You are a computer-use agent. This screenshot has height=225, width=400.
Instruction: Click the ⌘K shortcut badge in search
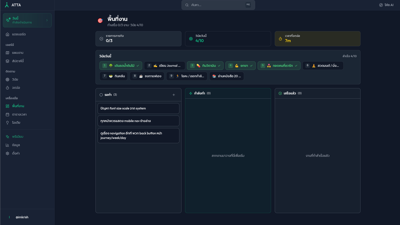[x=248, y=5]
